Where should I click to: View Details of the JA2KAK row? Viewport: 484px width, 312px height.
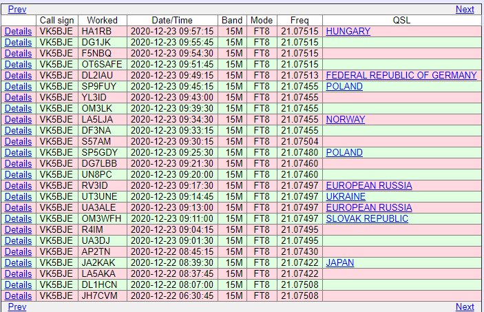click(18, 262)
